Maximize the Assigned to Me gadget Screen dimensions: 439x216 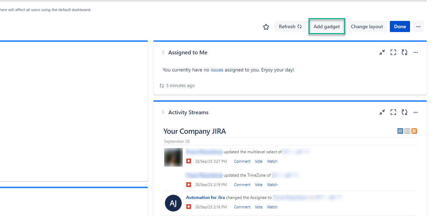(x=393, y=53)
